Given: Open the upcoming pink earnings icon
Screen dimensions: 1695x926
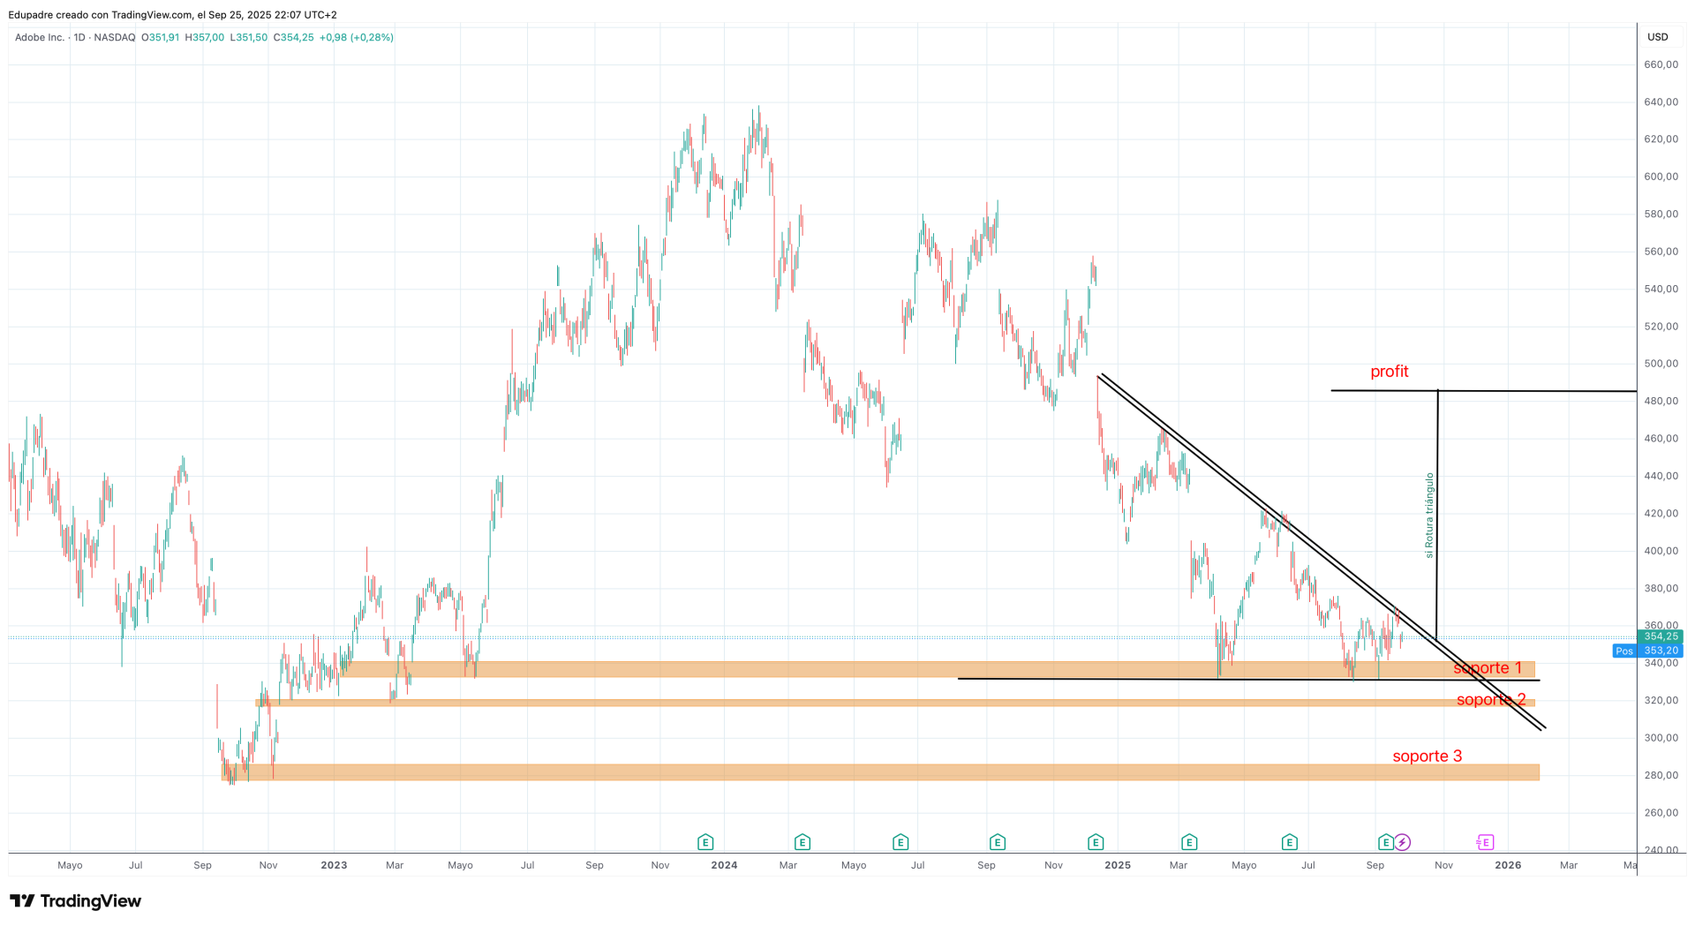Looking at the screenshot, I should (1485, 842).
